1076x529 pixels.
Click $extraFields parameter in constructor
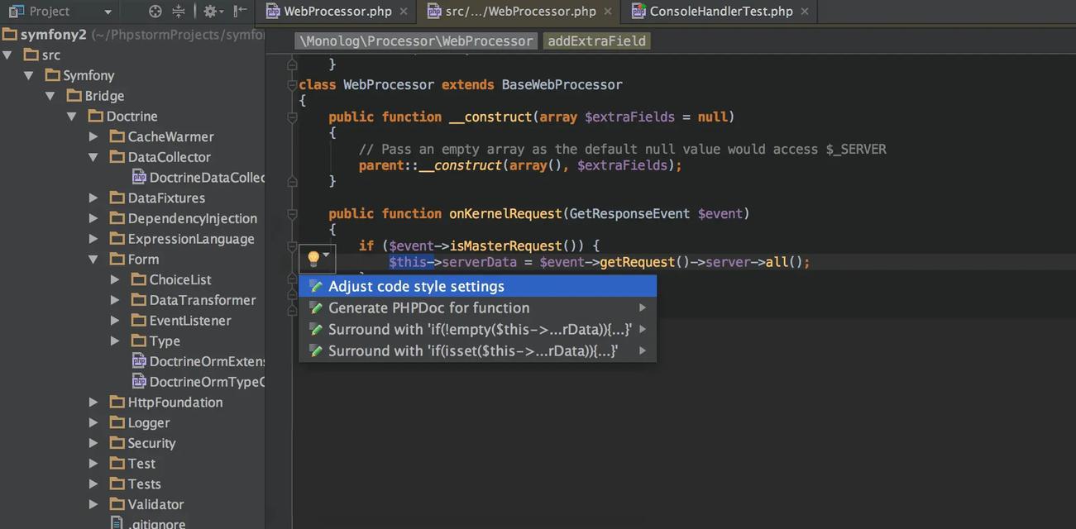[629, 117]
